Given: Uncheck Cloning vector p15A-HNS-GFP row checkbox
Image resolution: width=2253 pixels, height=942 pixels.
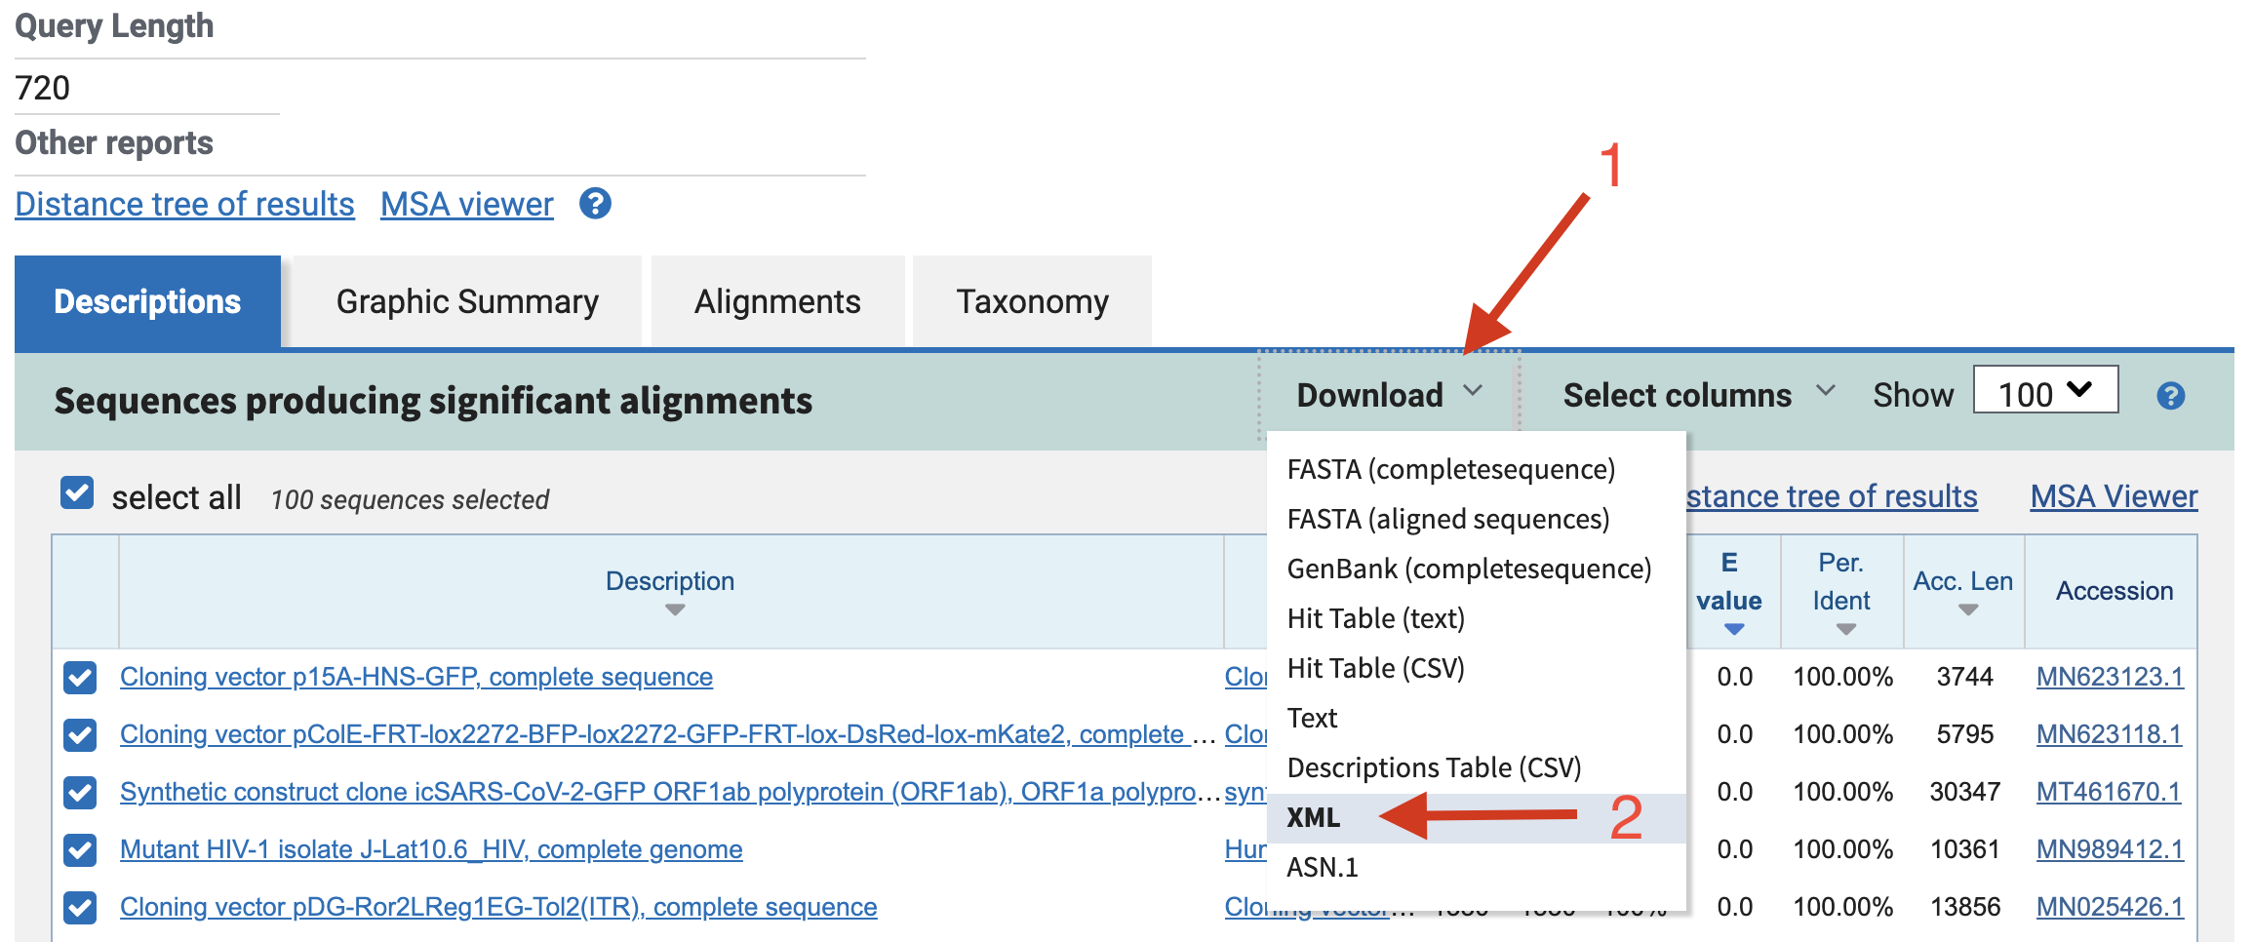Looking at the screenshot, I should 80,678.
